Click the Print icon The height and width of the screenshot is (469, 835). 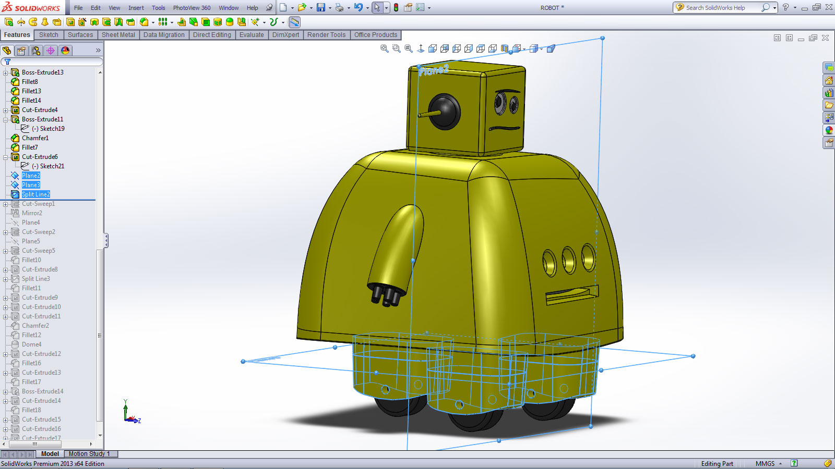[x=340, y=7]
